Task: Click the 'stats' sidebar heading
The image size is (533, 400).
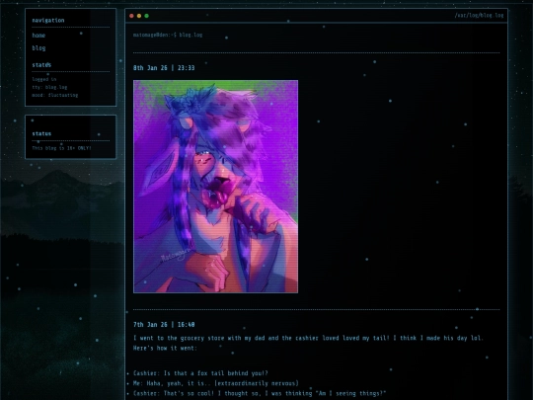Action: point(41,64)
